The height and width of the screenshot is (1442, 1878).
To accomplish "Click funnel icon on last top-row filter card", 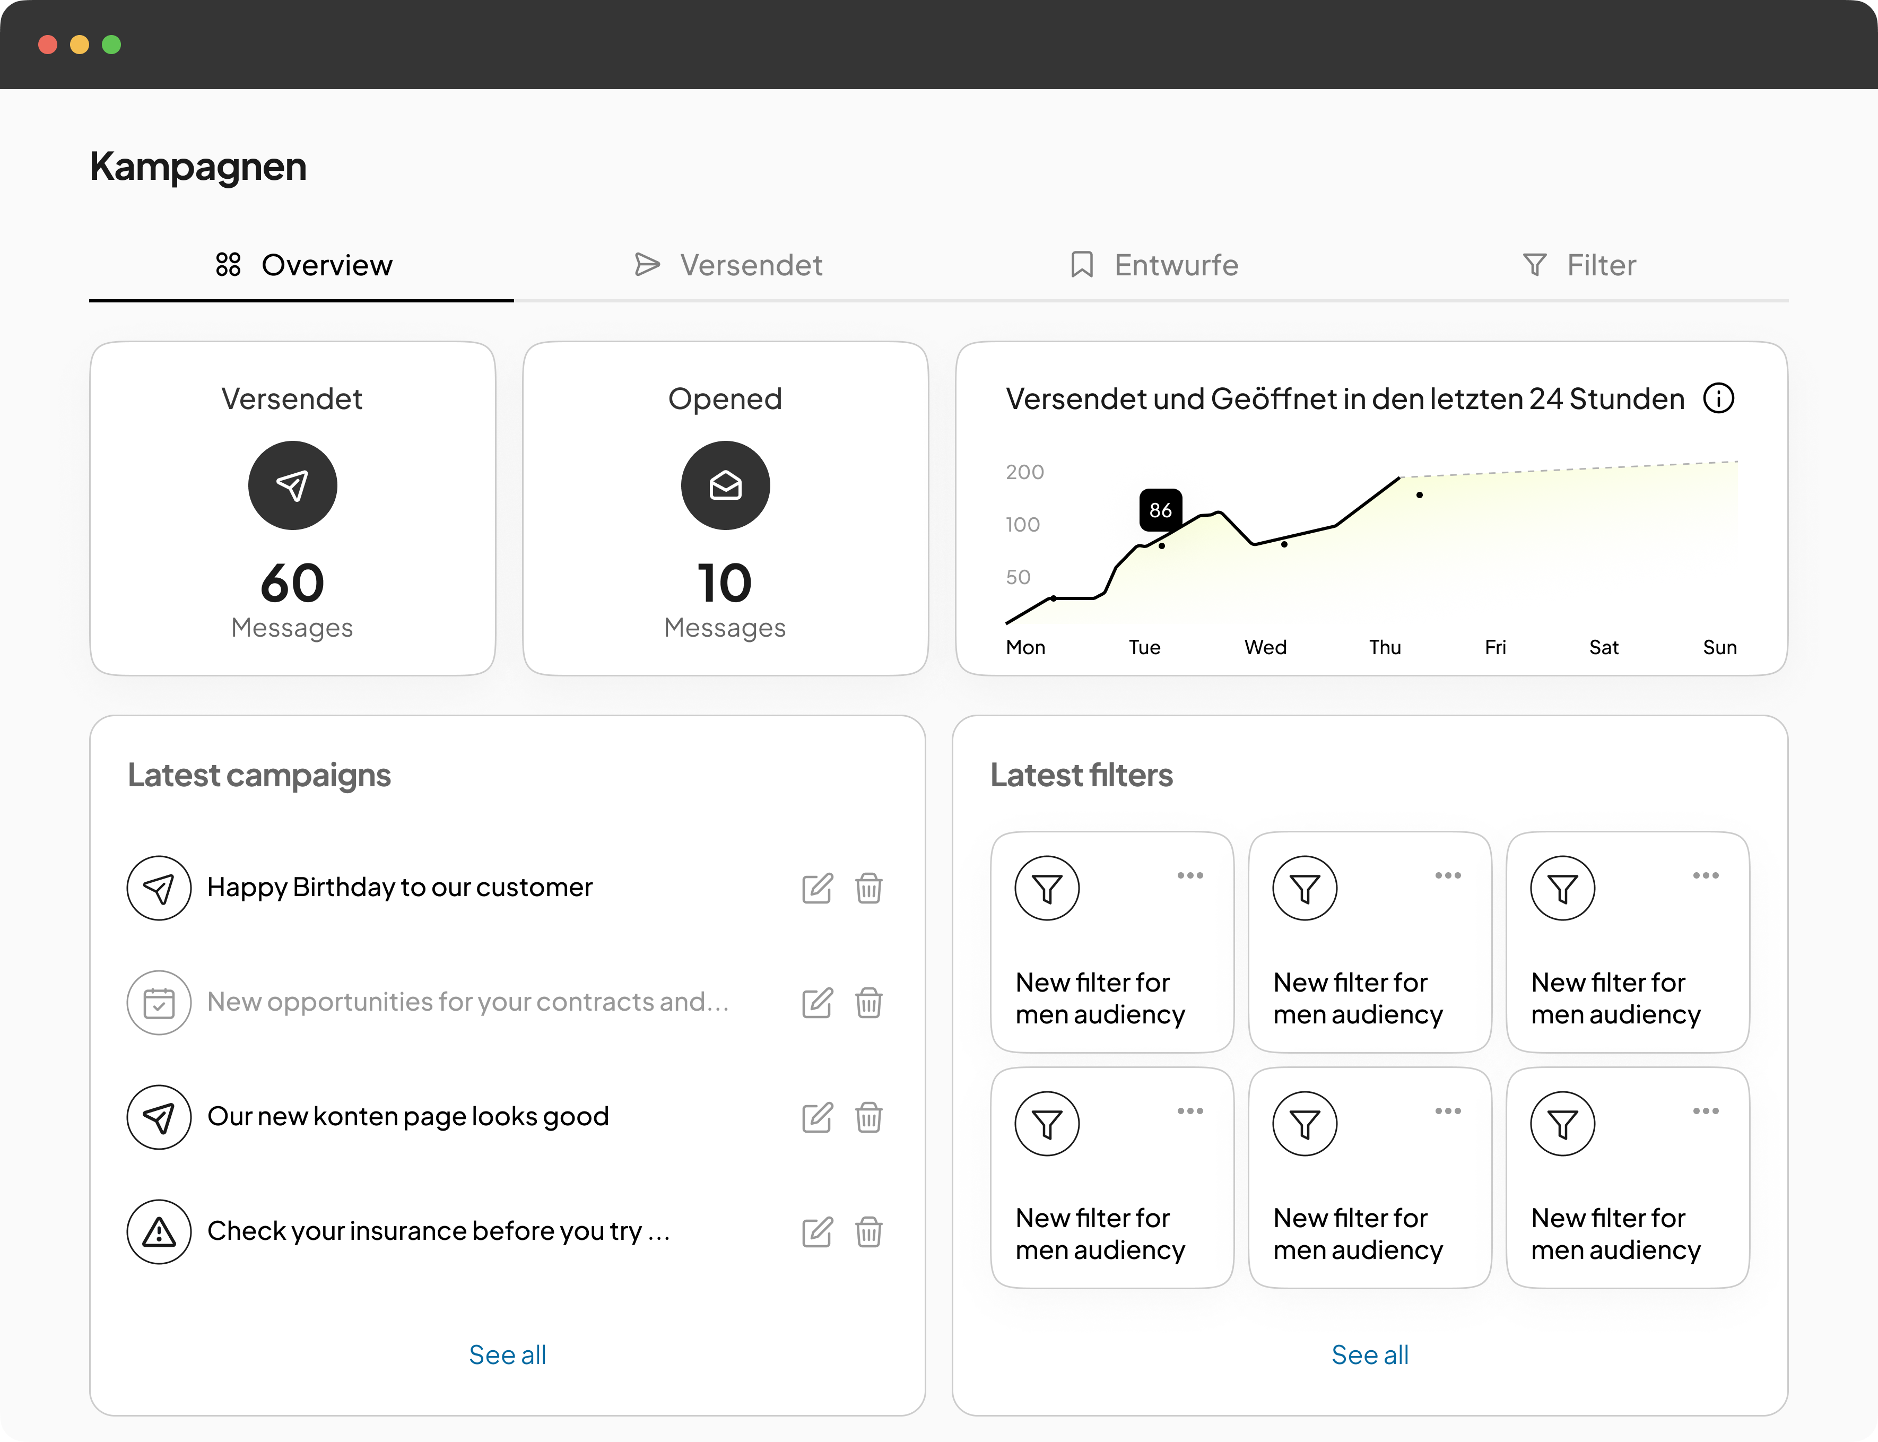I will click(1563, 888).
